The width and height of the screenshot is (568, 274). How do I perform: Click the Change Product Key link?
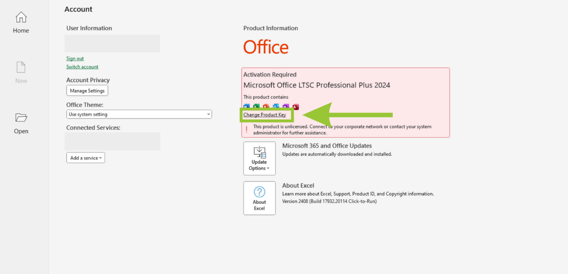tap(264, 115)
